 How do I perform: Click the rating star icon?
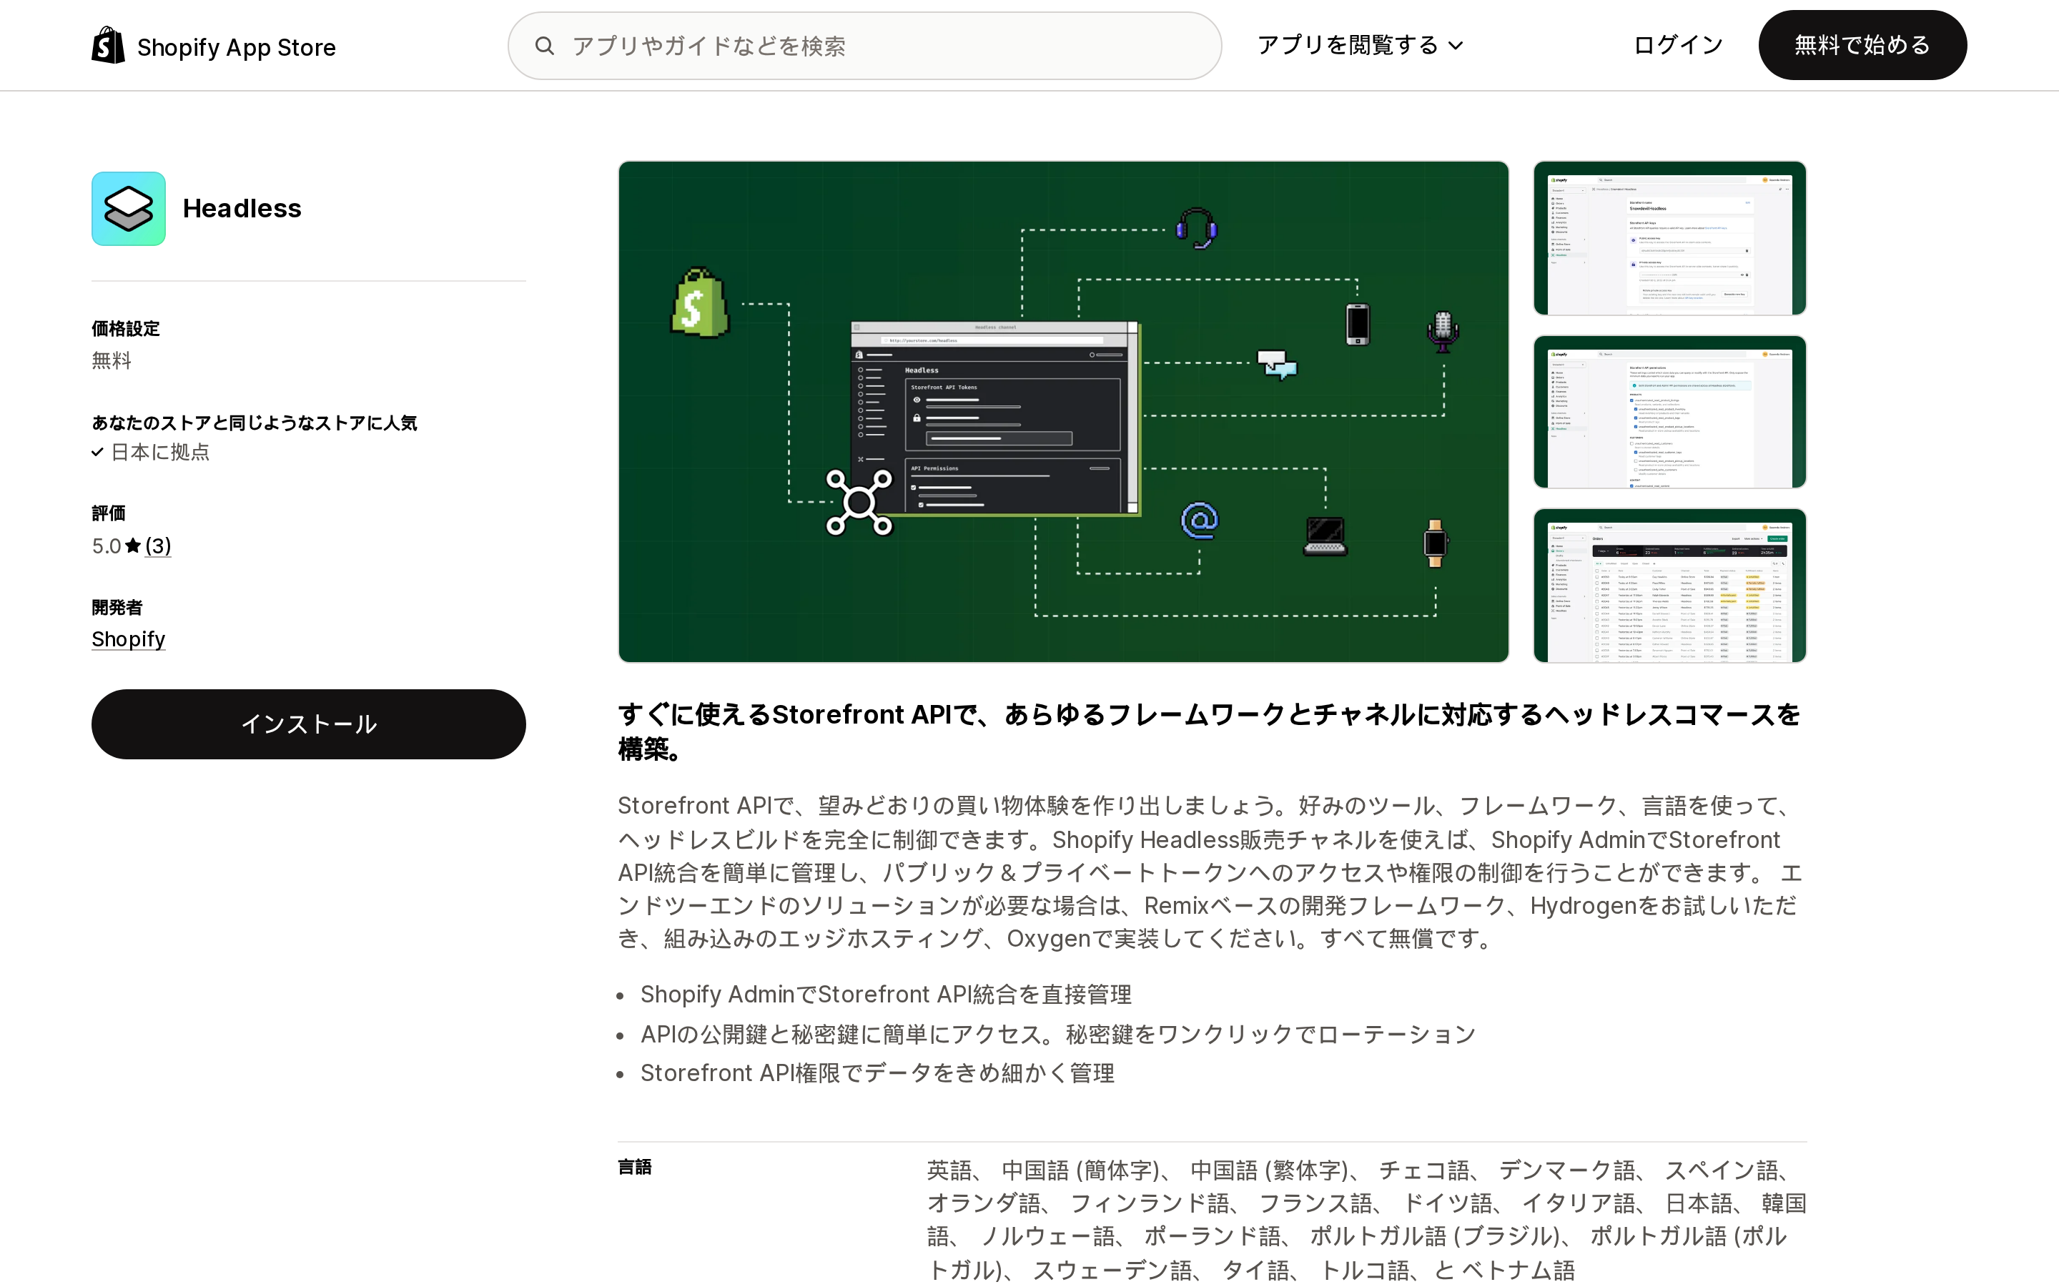click(x=133, y=546)
